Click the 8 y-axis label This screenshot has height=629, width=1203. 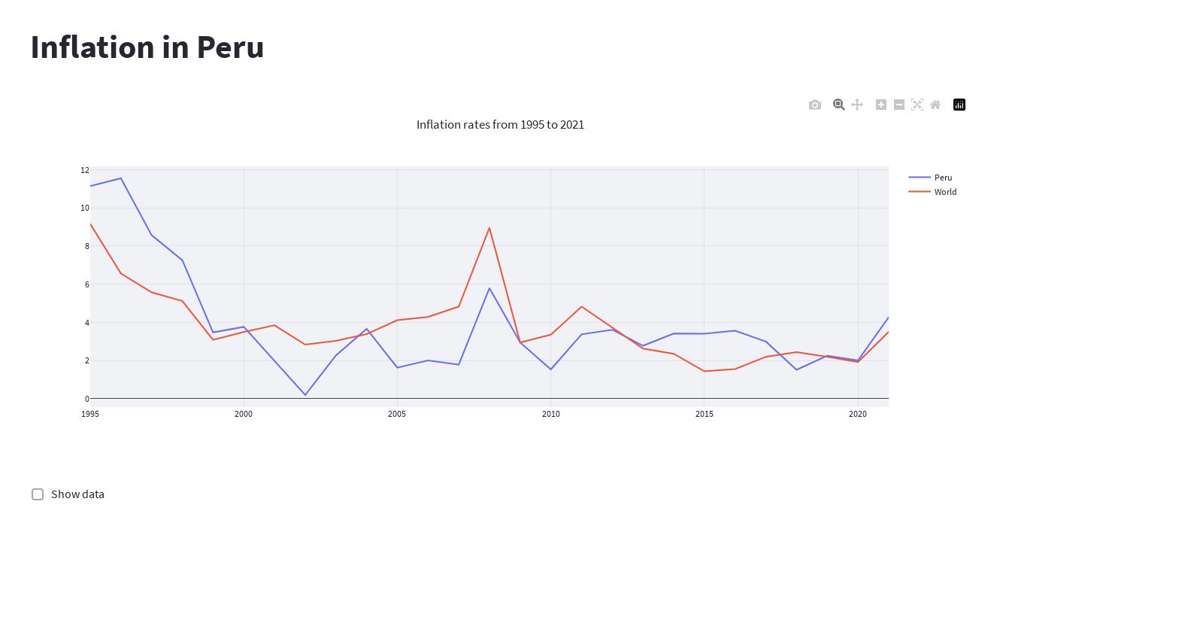point(87,246)
